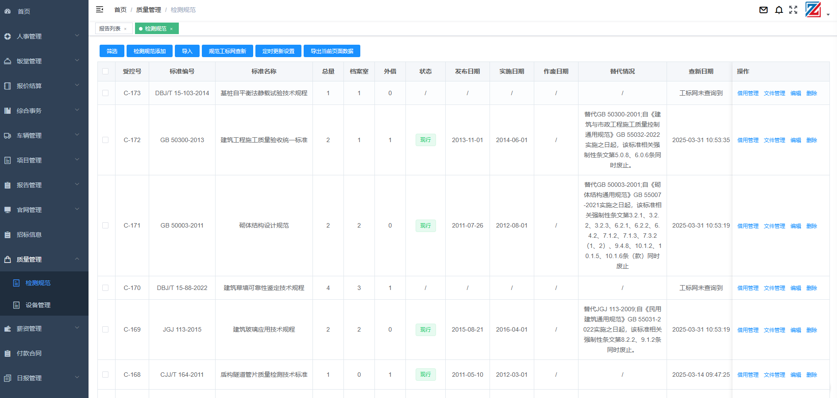Toggle fullscreen mode icon

793,10
